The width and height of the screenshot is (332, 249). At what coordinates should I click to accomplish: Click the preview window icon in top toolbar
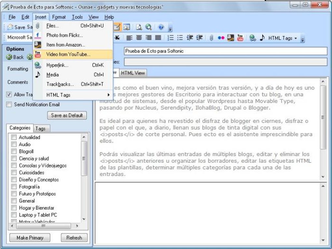127,27
